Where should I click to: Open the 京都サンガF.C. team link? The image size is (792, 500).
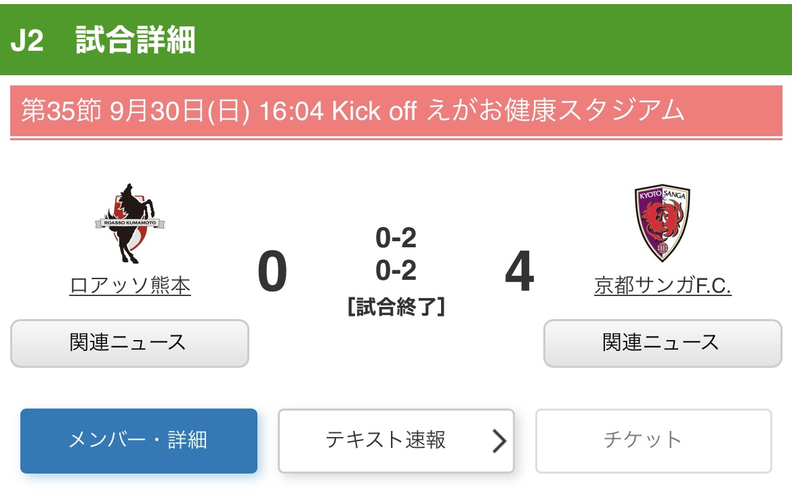(x=662, y=286)
